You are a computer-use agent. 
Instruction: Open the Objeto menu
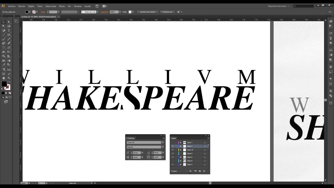point(31,6)
